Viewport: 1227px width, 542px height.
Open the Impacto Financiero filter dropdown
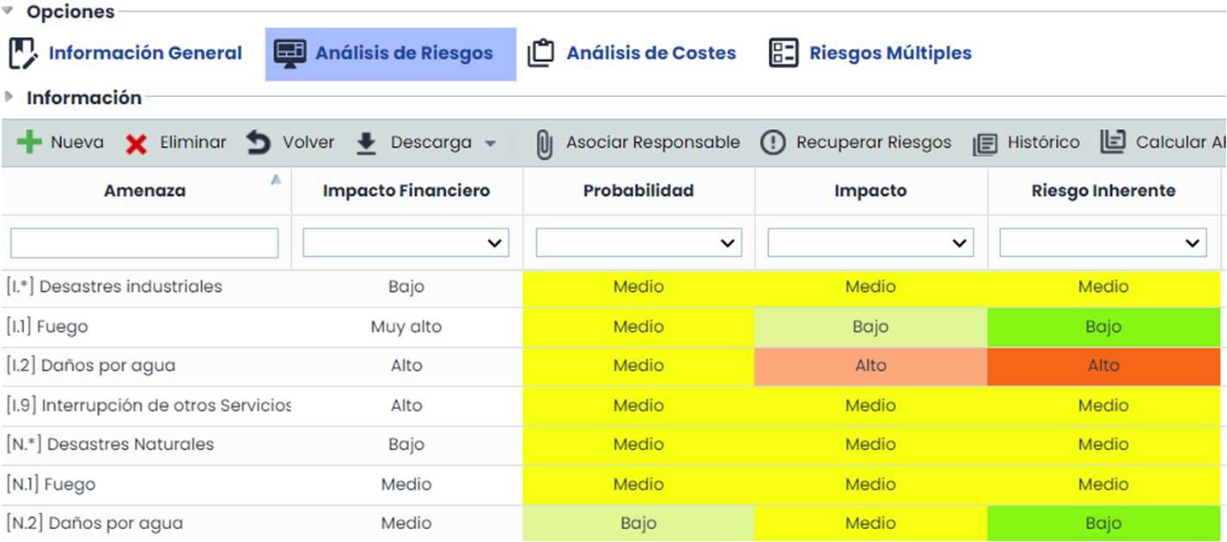pos(406,243)
